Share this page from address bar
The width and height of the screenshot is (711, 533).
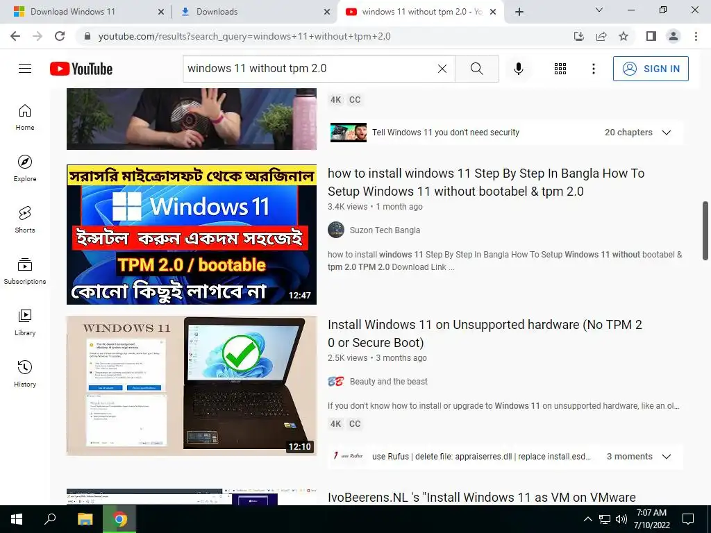point(601,36)
